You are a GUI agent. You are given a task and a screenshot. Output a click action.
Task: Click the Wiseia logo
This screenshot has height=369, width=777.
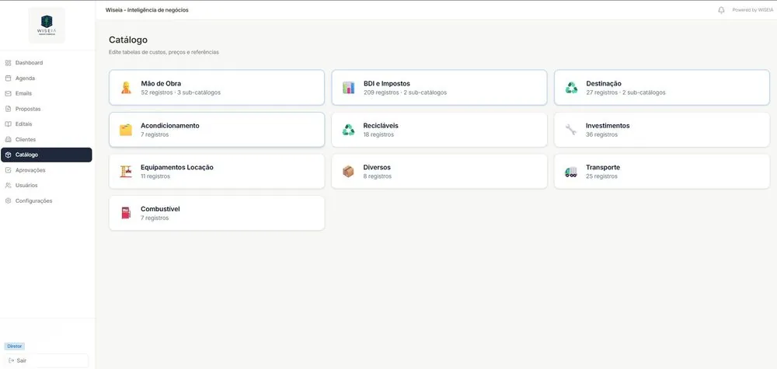[47, 25]
